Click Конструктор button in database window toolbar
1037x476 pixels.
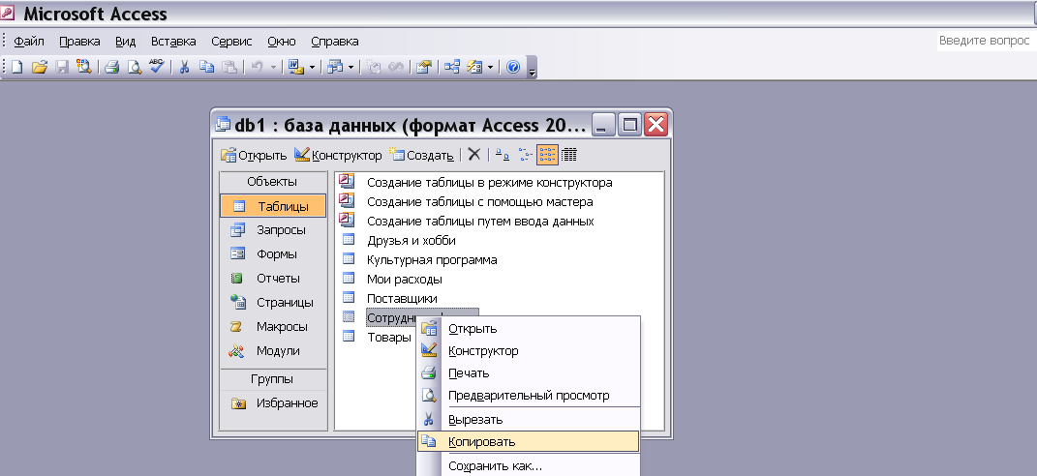coord(338,156)
